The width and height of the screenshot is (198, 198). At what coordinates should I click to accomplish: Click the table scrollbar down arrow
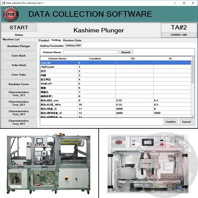tap(193, 116)
